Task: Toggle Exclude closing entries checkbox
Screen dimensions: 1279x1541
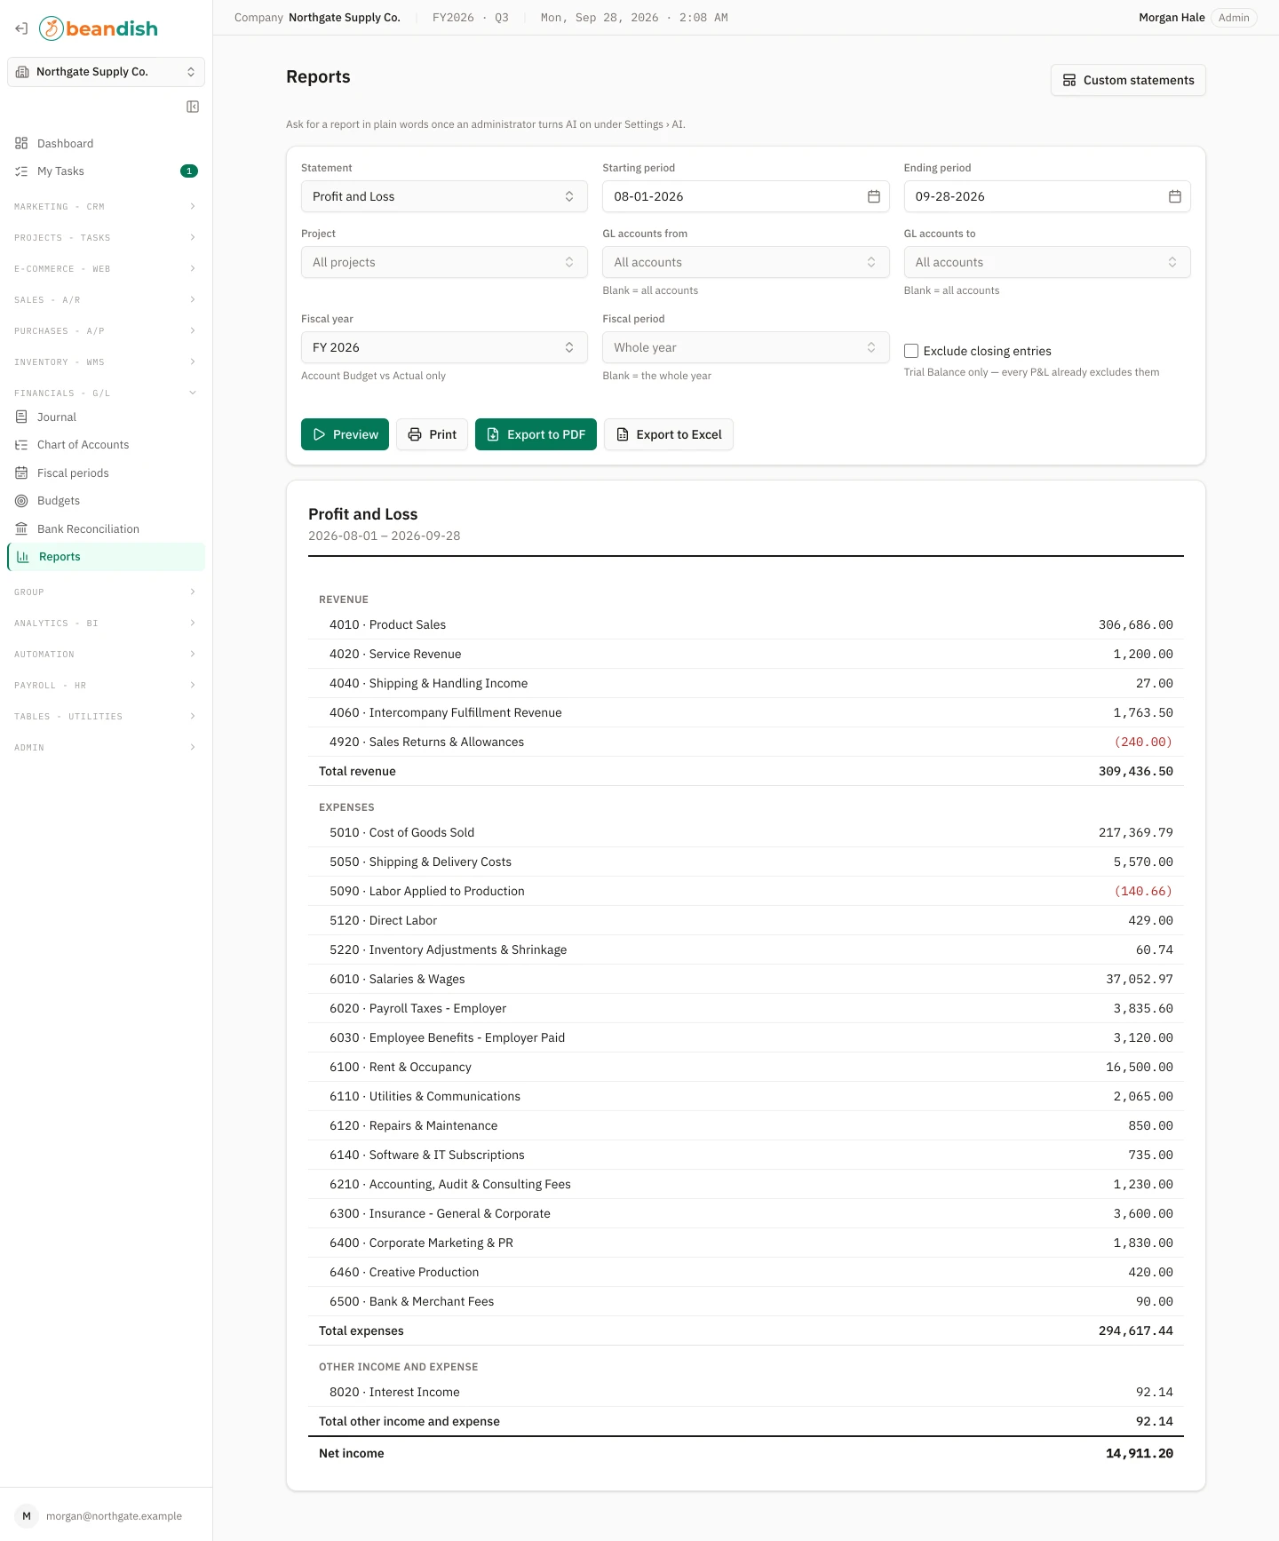Action: [x=911, y=351]
